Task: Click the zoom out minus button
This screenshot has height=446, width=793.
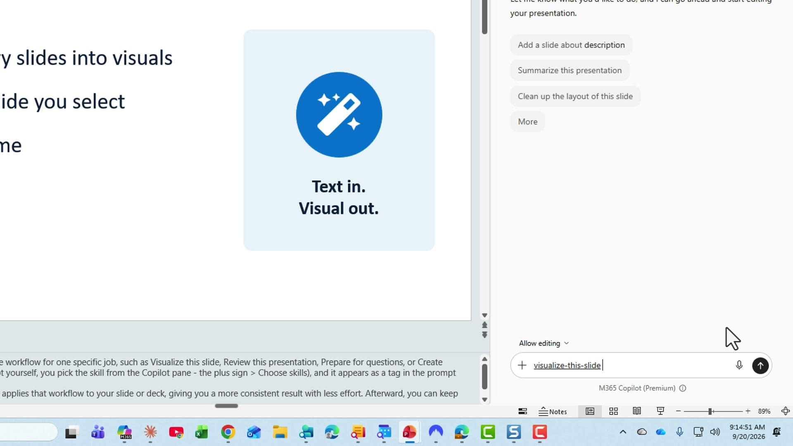Action: [x=678, y=411]
